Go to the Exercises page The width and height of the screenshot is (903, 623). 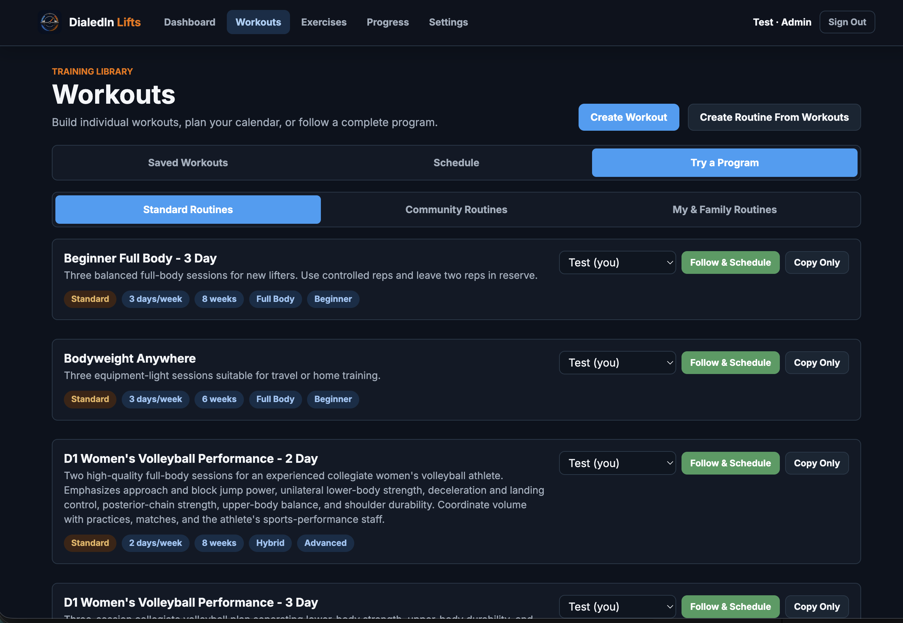(x=324, y=22)
